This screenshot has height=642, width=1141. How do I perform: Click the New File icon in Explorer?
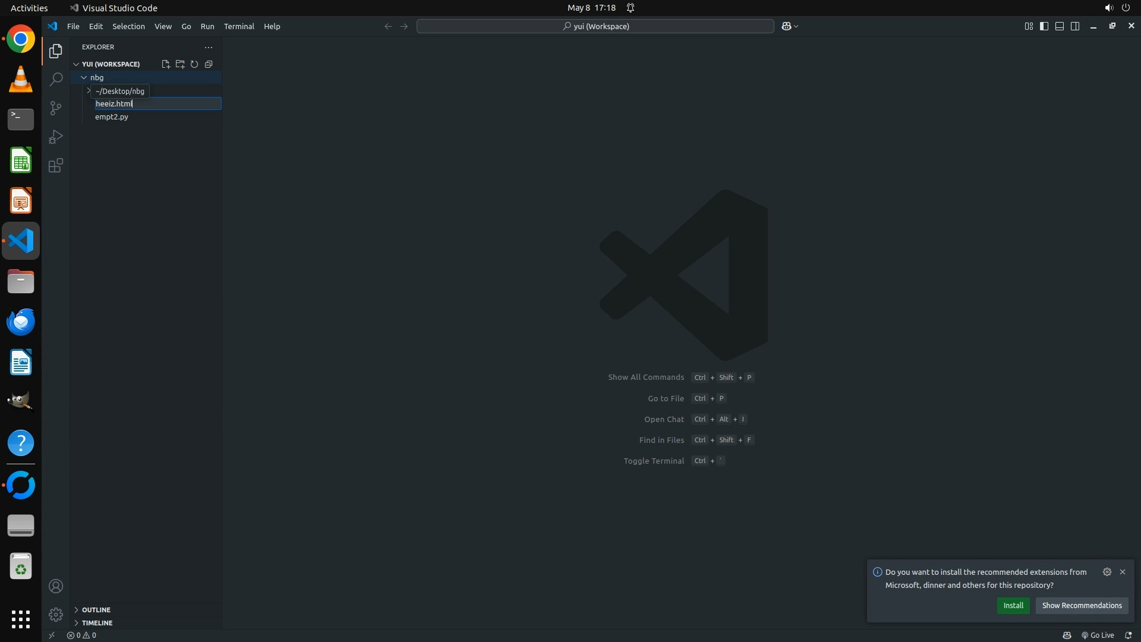[166, 64]
